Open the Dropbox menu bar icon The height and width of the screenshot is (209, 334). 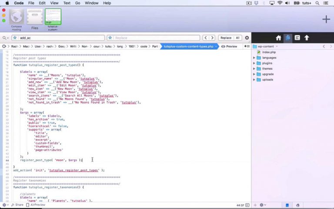[x=257, y=3]
